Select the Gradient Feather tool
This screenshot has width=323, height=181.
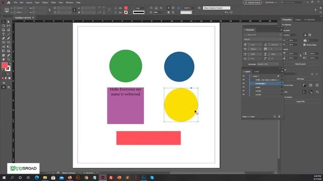[9, 51]
